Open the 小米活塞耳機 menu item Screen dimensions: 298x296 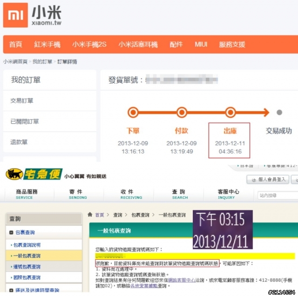pyautogui.click(x=138, y=45)
